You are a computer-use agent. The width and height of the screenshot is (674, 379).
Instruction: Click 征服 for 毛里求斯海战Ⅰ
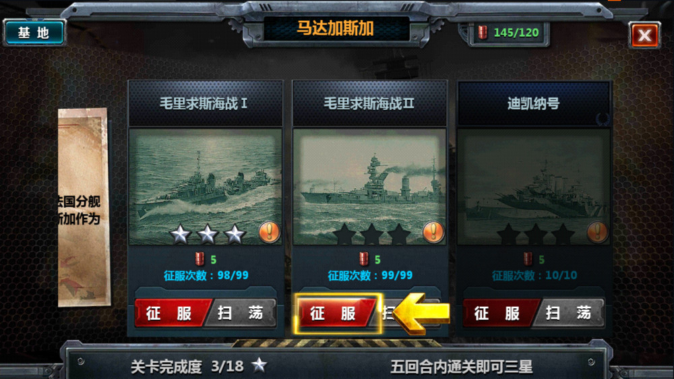(x=171, y=313)
